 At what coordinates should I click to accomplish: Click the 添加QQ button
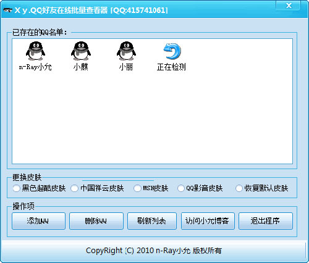[38, 221]
